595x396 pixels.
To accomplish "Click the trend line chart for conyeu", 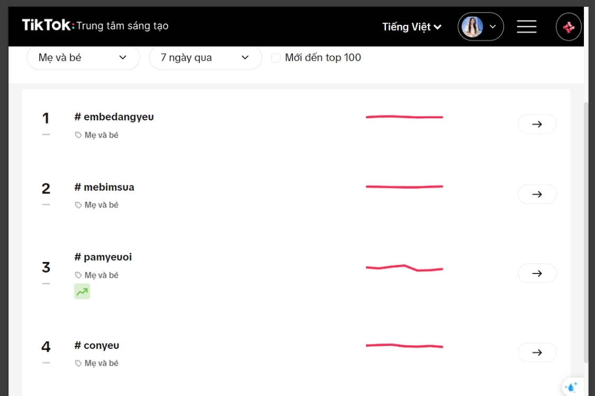I will (405, 346).
